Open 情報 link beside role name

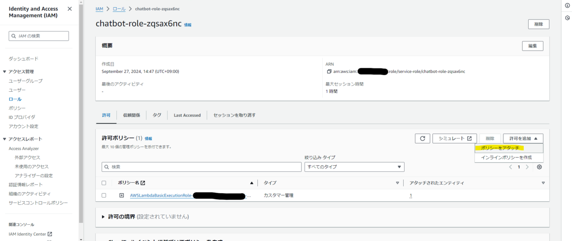coord(188,25)
